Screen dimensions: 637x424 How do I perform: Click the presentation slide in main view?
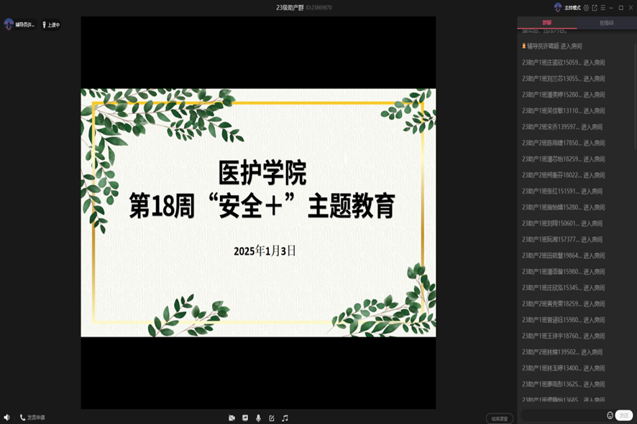258,212
